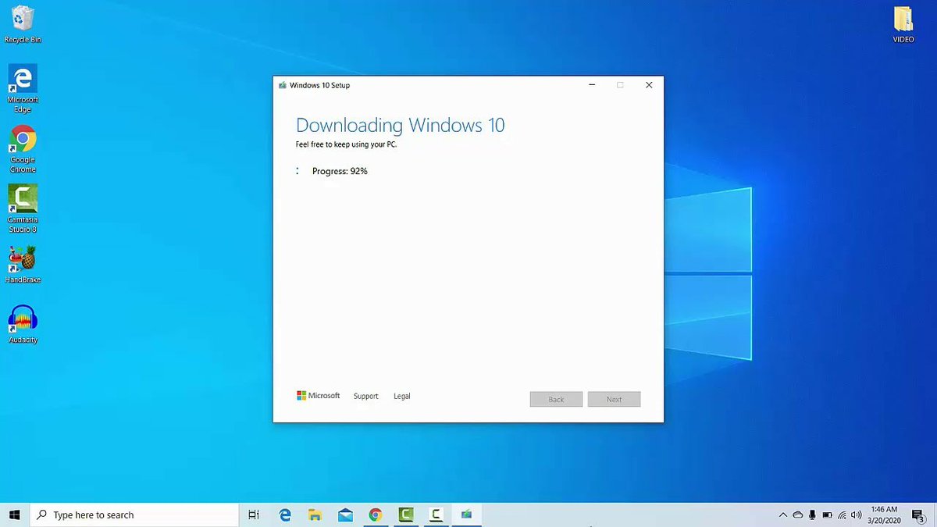Image resolution: width=937 pixels, height=527 pixels.
Task: Open the Recycle Bin desktop icon
Action: pos(23,23)
